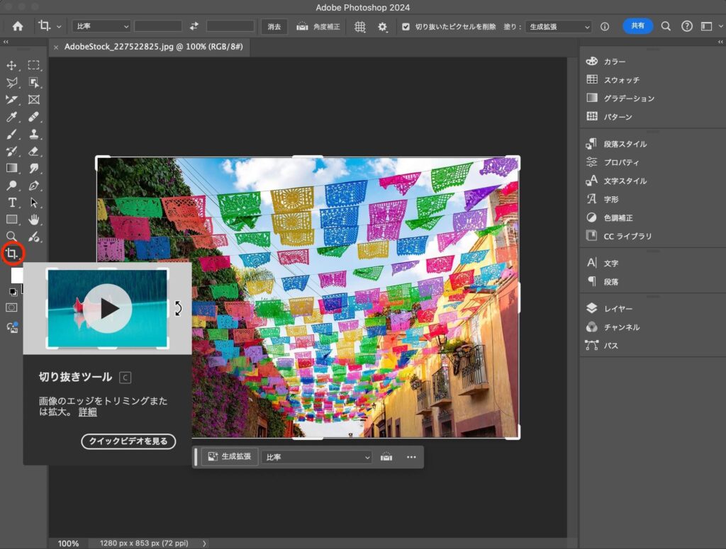
Task: Open the 生成拡張 fill dropdown in options bar
Action: pyautogui.click(x=558, y=26)
